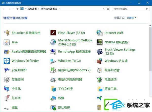Open the 红外线 icon
The width and height of the screenshot is (152, 112).
click(7, 98)
